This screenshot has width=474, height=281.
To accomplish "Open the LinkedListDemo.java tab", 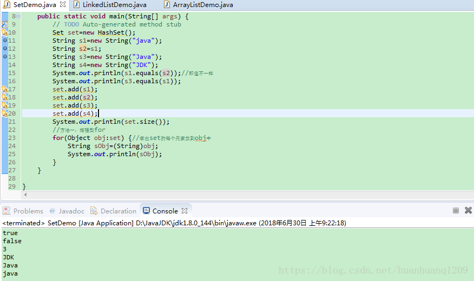I will (114, 5).
